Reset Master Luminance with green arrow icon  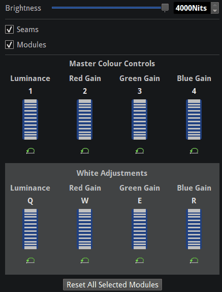(x=30, y=151)
